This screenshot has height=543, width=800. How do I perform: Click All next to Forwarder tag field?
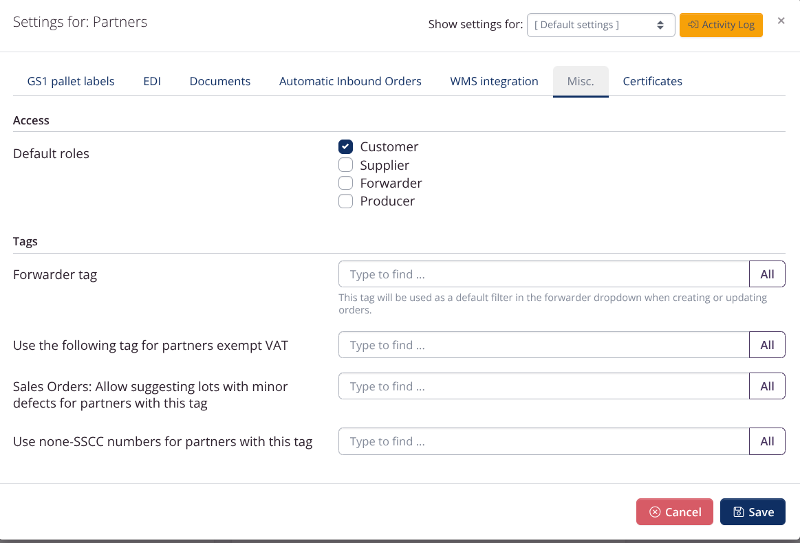click(x=767, y=274)
